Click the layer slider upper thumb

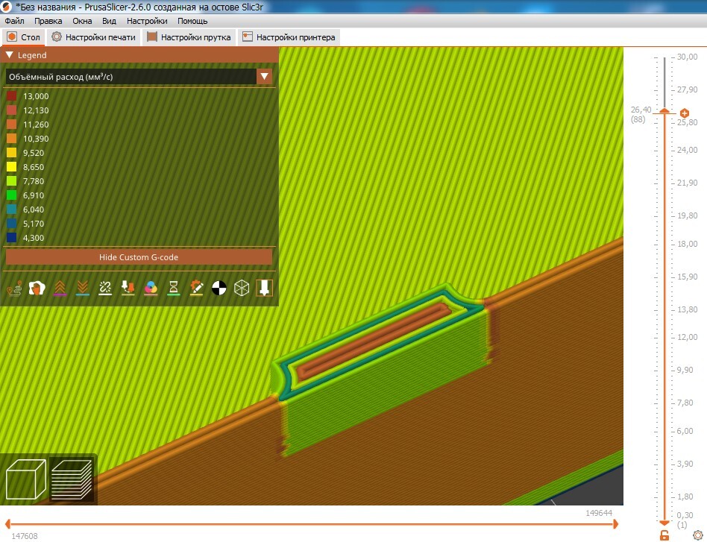(x=664, y=111)
